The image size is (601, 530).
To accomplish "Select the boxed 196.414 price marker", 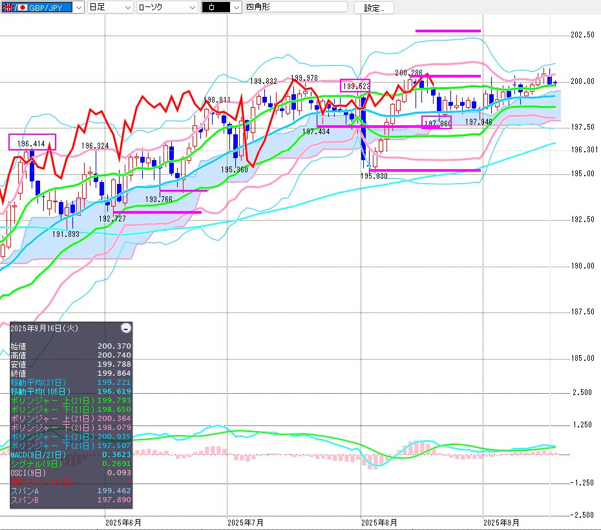I will point(32,141).
